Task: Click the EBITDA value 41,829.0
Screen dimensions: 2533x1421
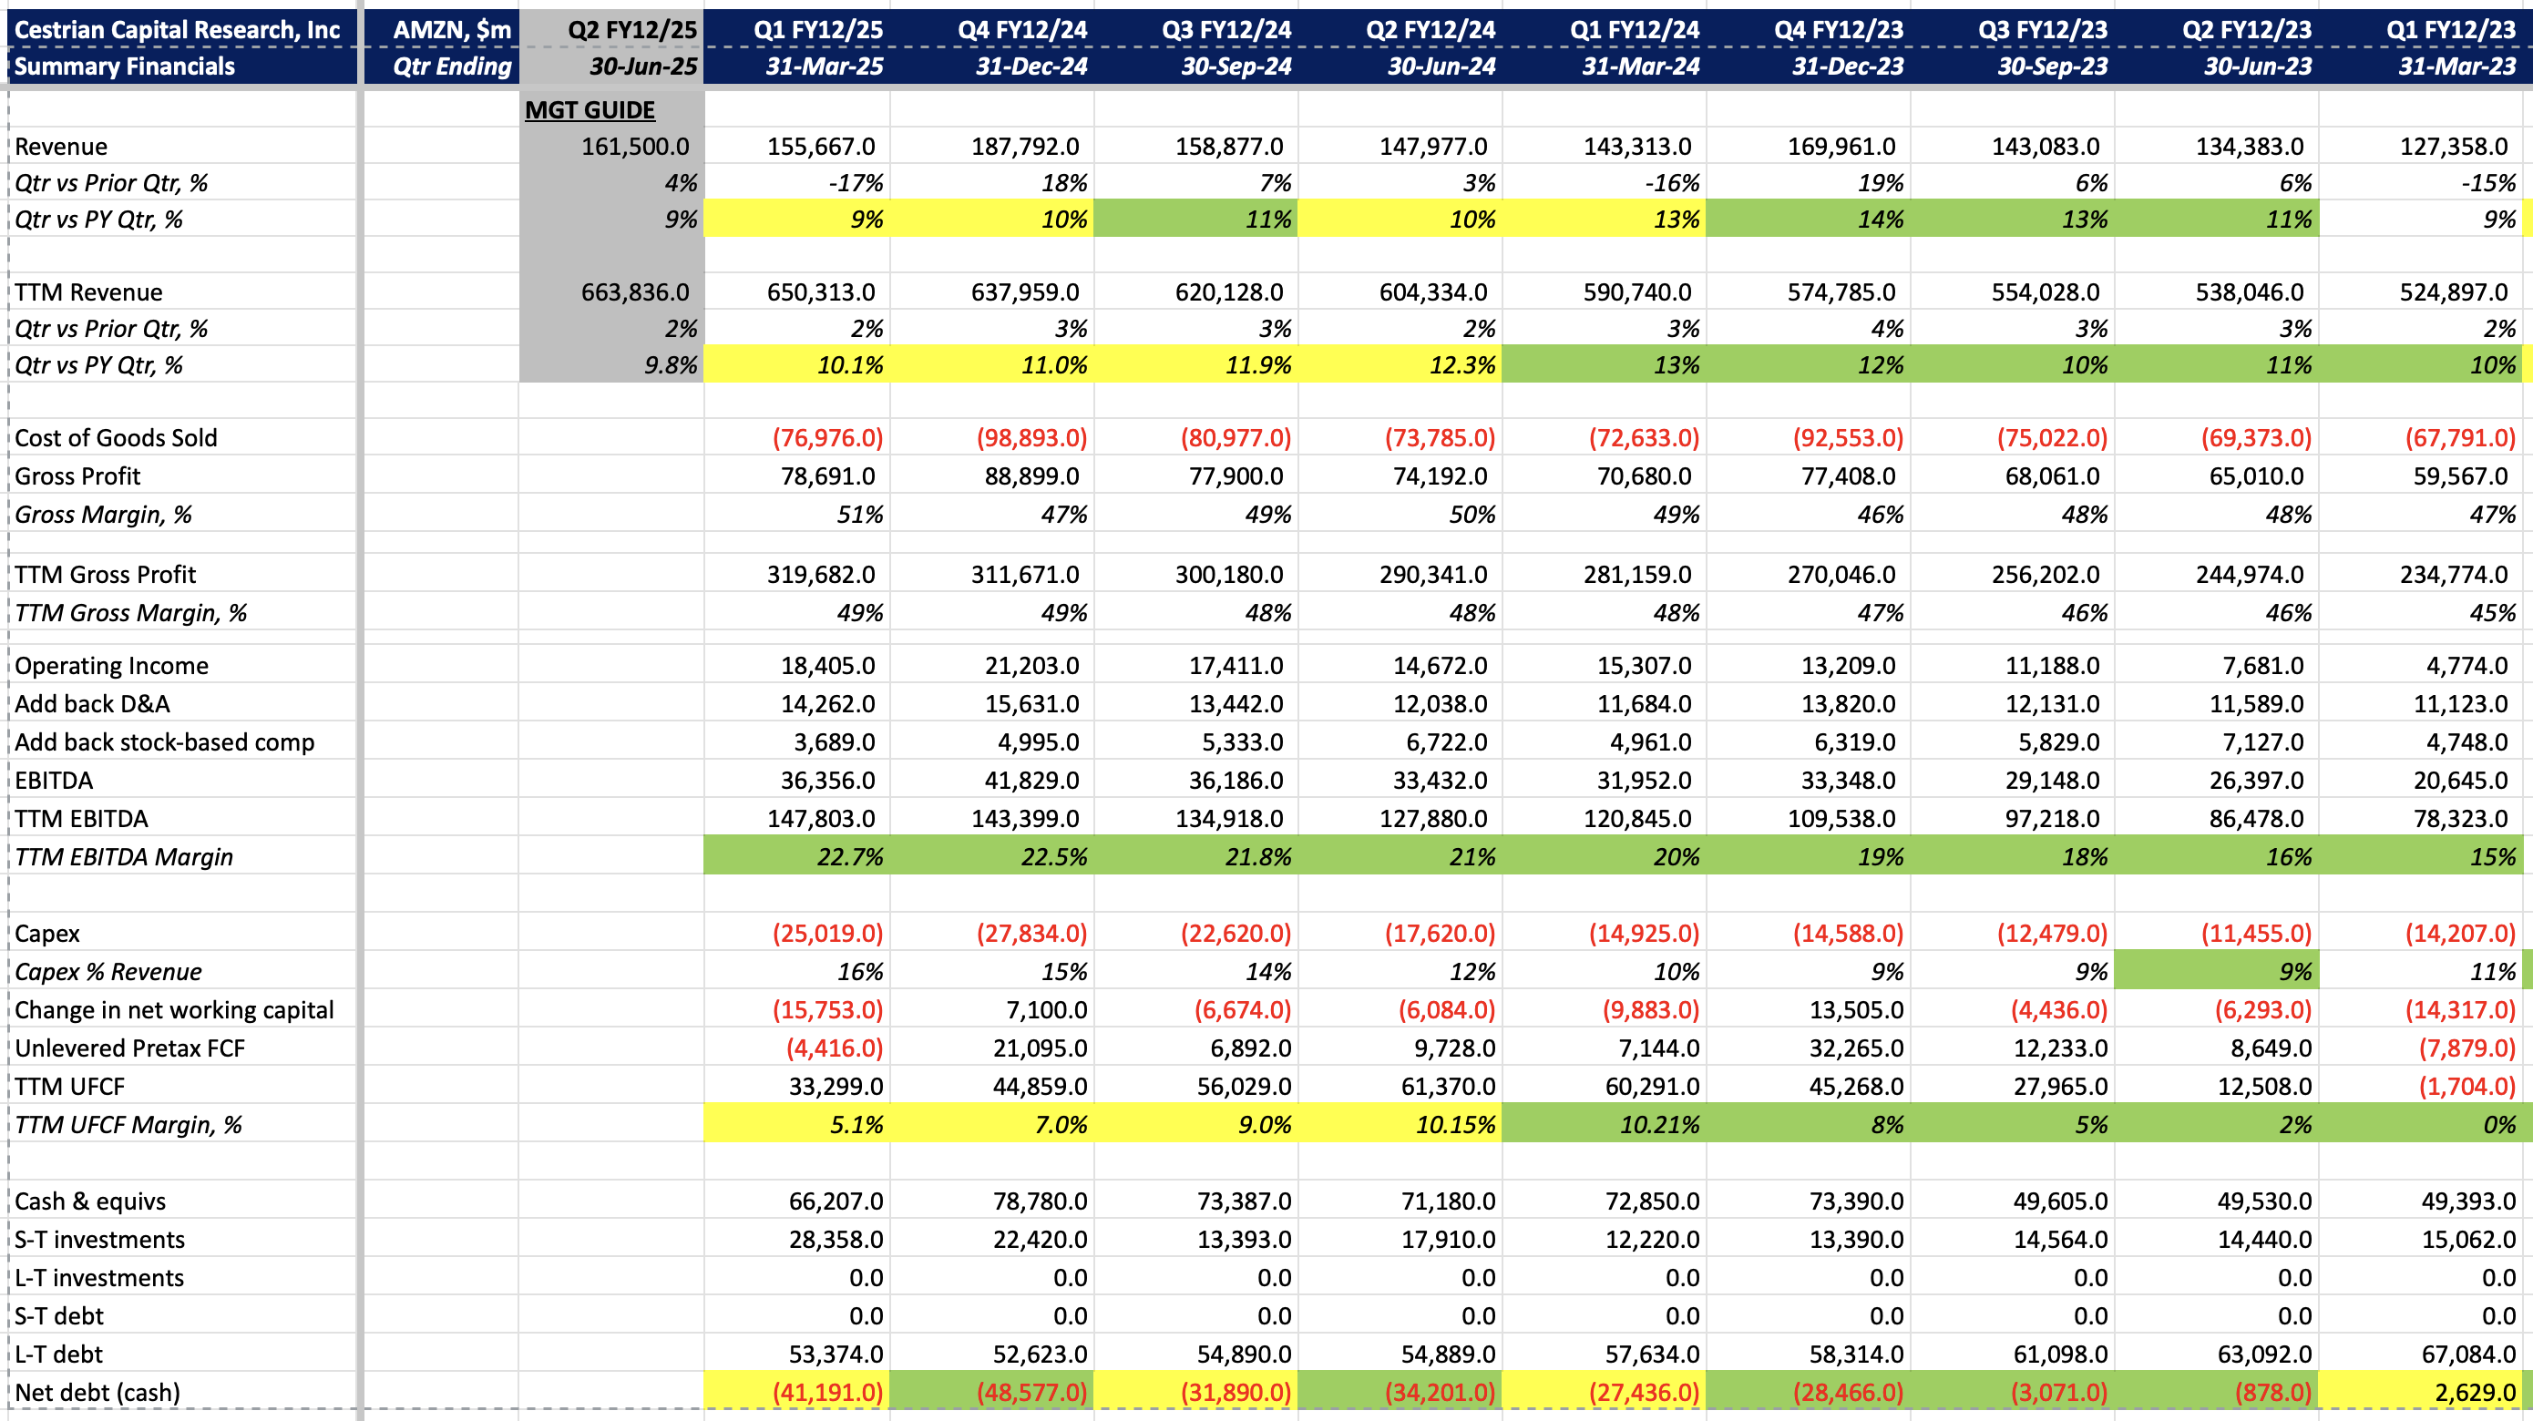Action: click(1031, 781)
